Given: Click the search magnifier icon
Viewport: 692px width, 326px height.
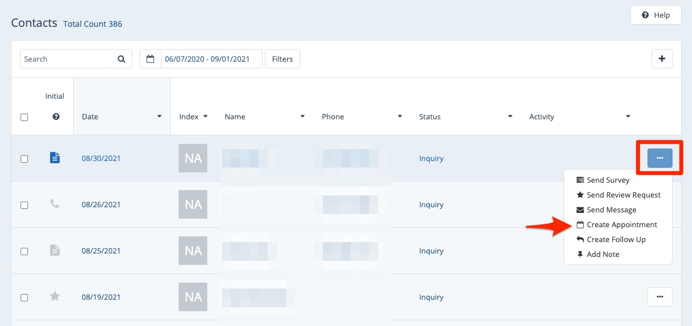Looking at the screenshot, I should pos(121,59).
